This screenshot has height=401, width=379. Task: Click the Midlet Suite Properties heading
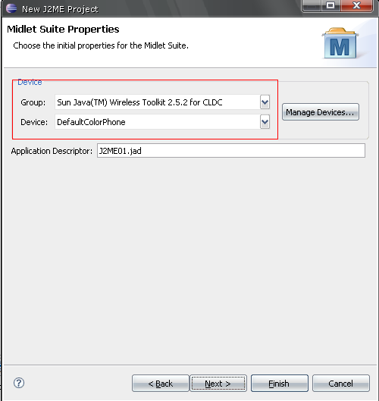63,29
